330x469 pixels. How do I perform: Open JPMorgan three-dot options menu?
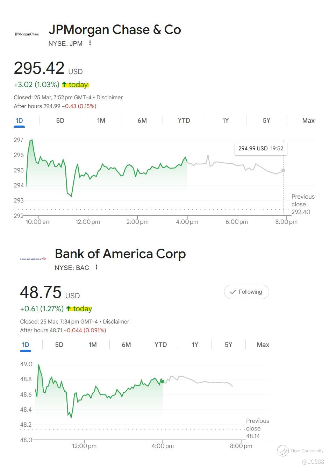(x=90, y=43)
